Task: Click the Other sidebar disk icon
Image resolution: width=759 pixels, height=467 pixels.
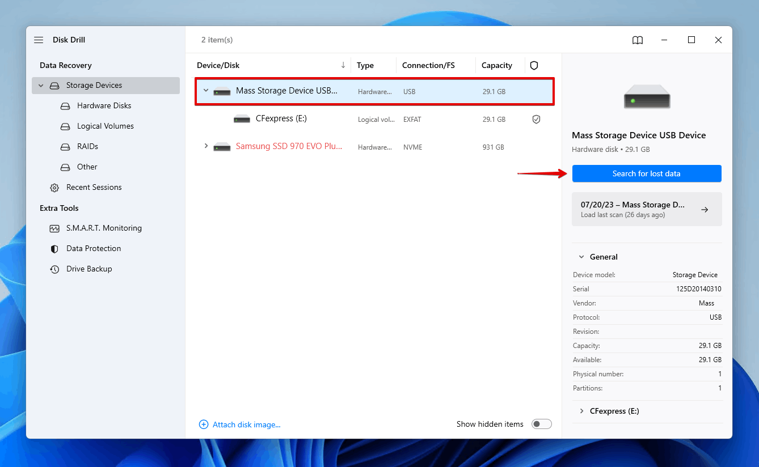Action: [66, 167]
